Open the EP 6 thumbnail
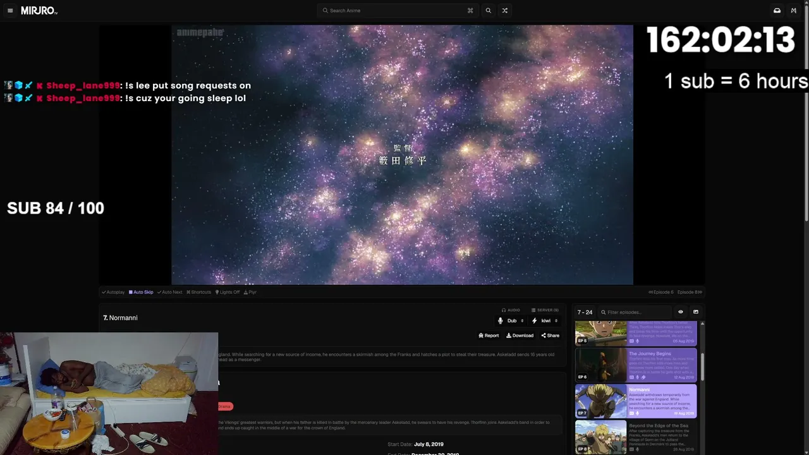809x455 pixels. point(600,365)
